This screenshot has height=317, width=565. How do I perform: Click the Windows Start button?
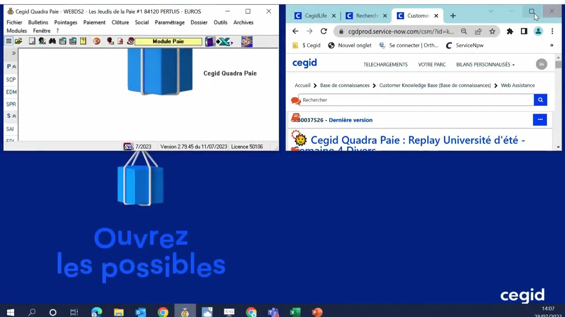pos(10,313)
